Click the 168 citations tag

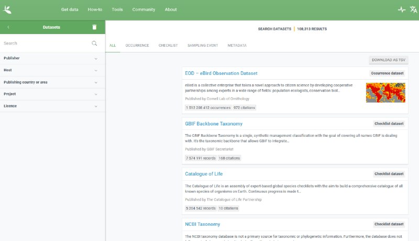tap(229, 158)
